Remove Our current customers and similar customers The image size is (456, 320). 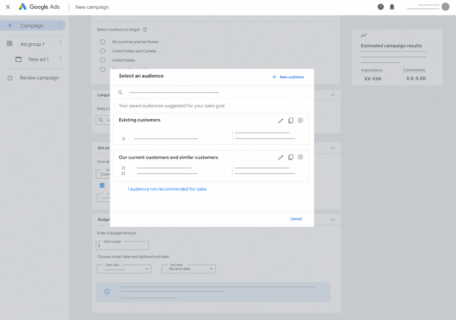click(301, 157)
